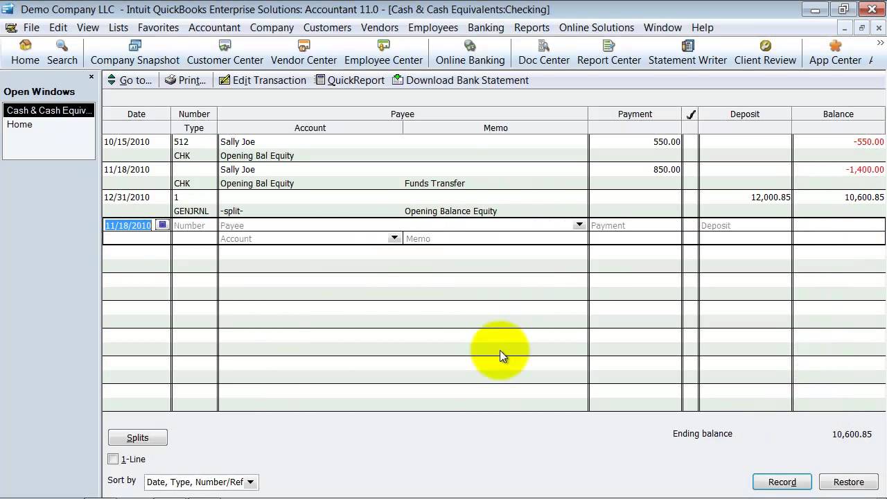Viewport: 887px width, 499px height.
Task: Open the Banking menu
Action: pos(486,28)
